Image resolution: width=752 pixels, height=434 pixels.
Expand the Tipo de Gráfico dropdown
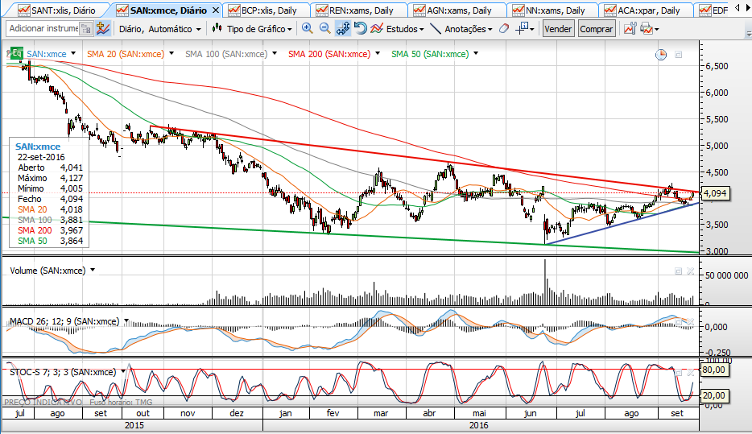point(251,28)
